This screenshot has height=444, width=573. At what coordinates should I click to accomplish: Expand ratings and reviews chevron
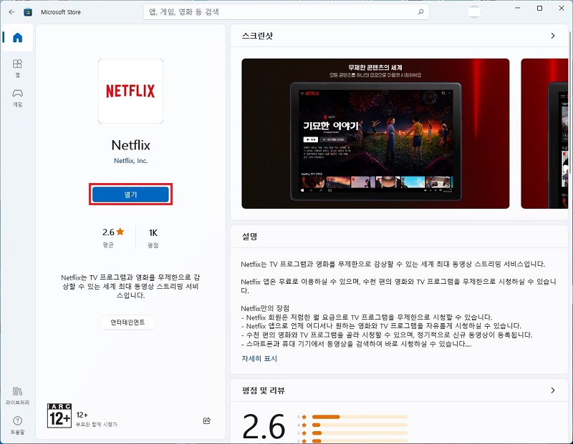pos(553,390)
